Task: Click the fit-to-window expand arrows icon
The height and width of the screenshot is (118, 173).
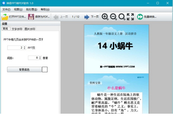Action: pos(130,17)
